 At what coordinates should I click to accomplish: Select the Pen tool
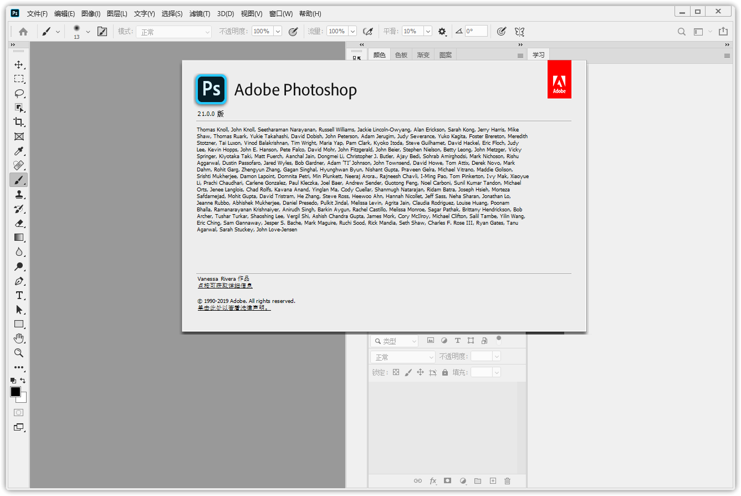tap(19, 281)
